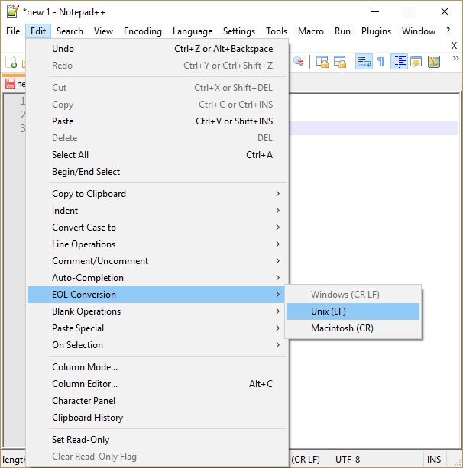Viewport: 463px width, 468px height.
Task: Expand the Copy to Clipboard submenu
Action: click(x=157, y=194)
